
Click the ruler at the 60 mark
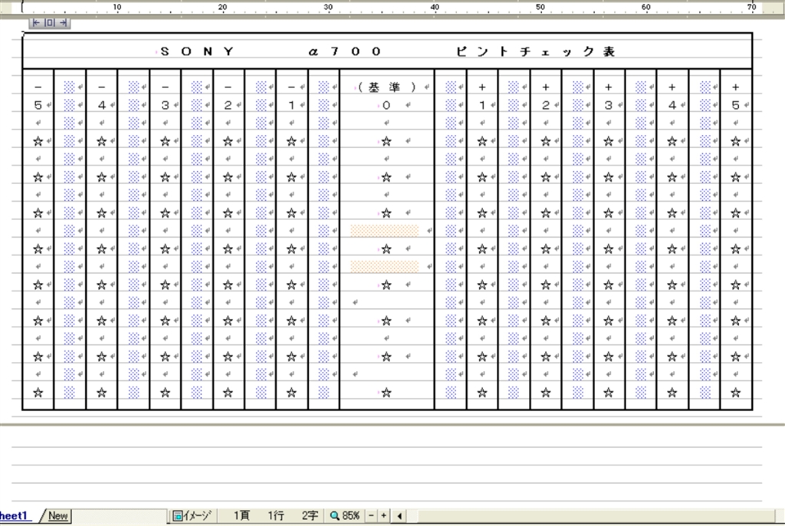pos(645,7)
